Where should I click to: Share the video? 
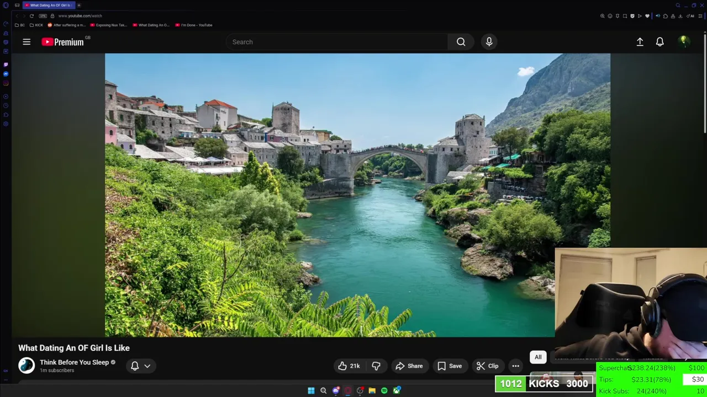tap(409, 366)
